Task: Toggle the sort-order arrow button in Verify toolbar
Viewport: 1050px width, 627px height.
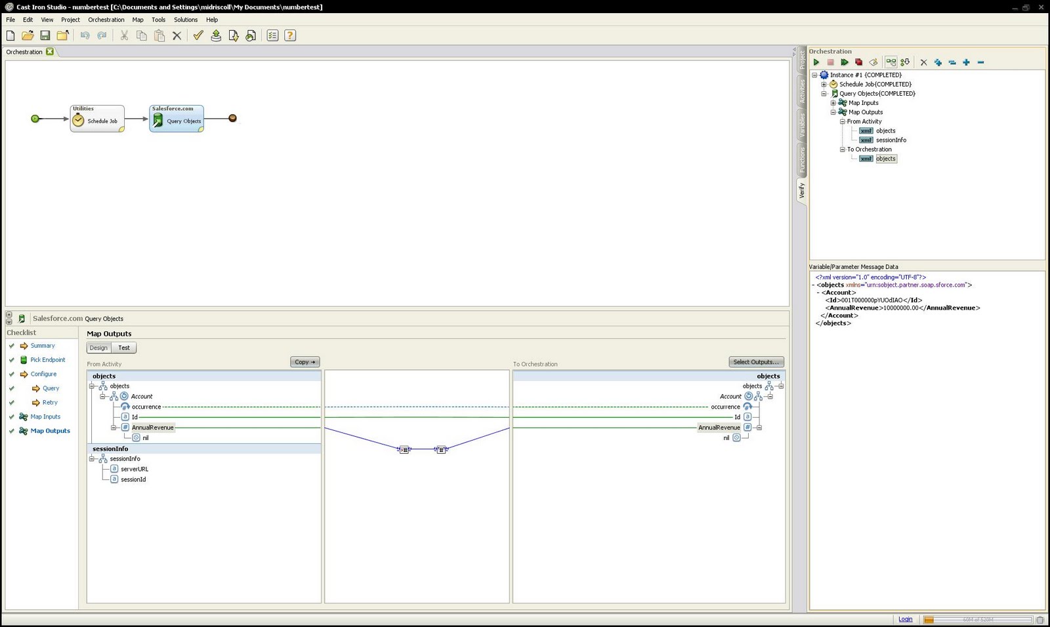Action: (x=905, y=62)
